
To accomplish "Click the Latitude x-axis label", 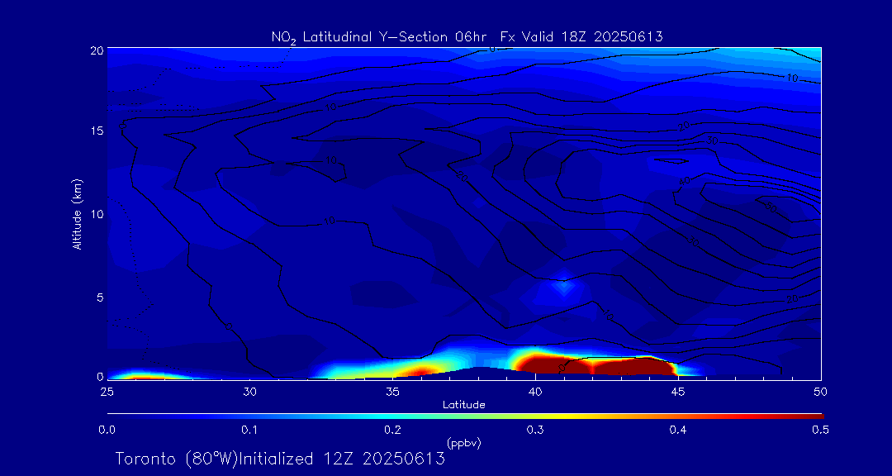I will pos(463,404).
